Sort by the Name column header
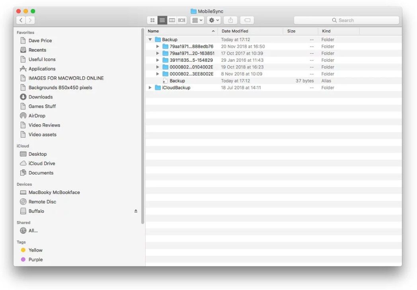This screenshot has width=417, height=290. point(181,31)
